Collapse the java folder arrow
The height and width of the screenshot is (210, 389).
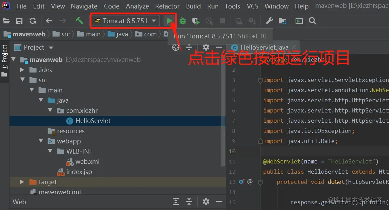[x=41, y=100]
